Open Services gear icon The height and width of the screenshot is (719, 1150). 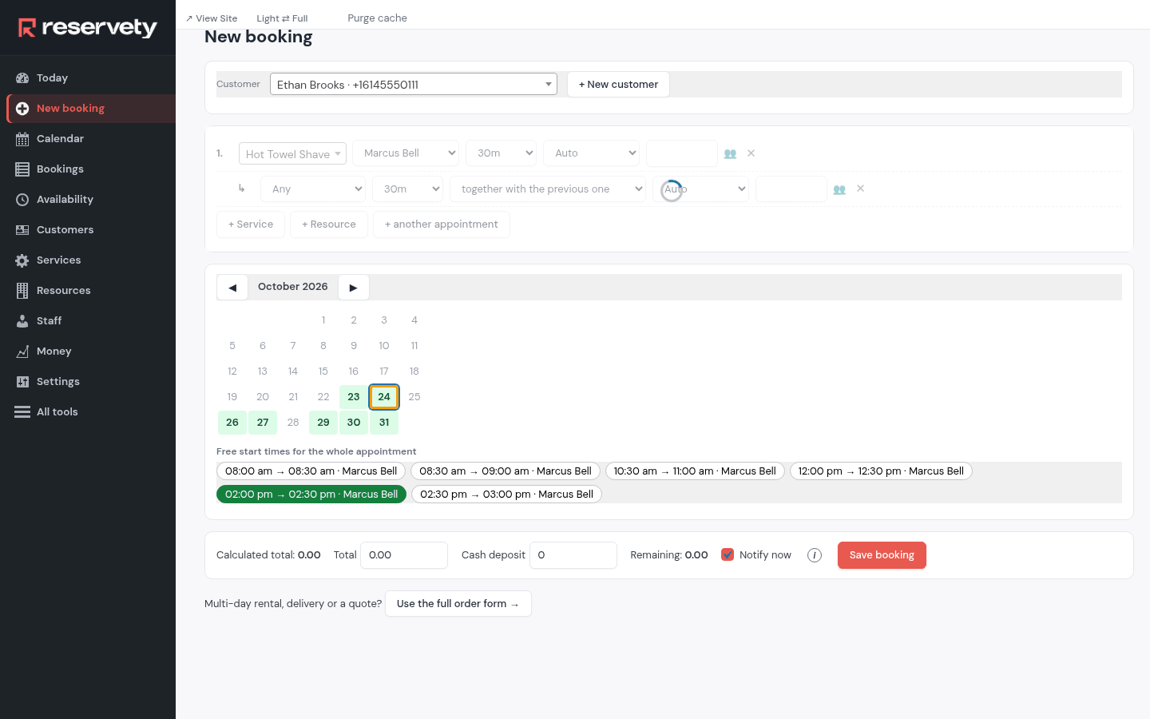[22, 260]
